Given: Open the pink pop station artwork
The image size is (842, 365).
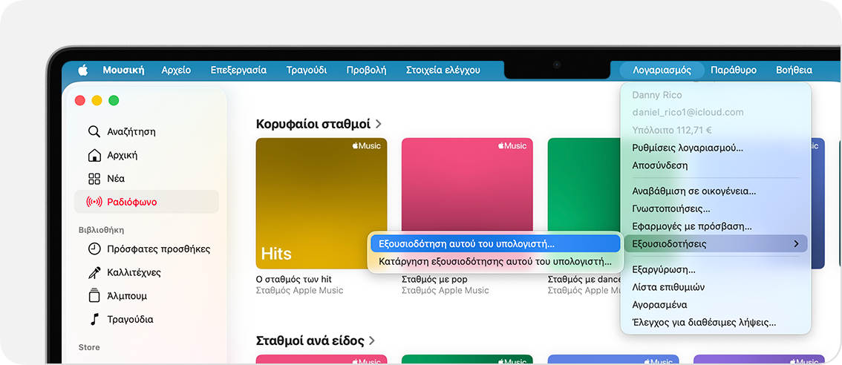Looking at the screenshot, I should (x=467, y=185).
